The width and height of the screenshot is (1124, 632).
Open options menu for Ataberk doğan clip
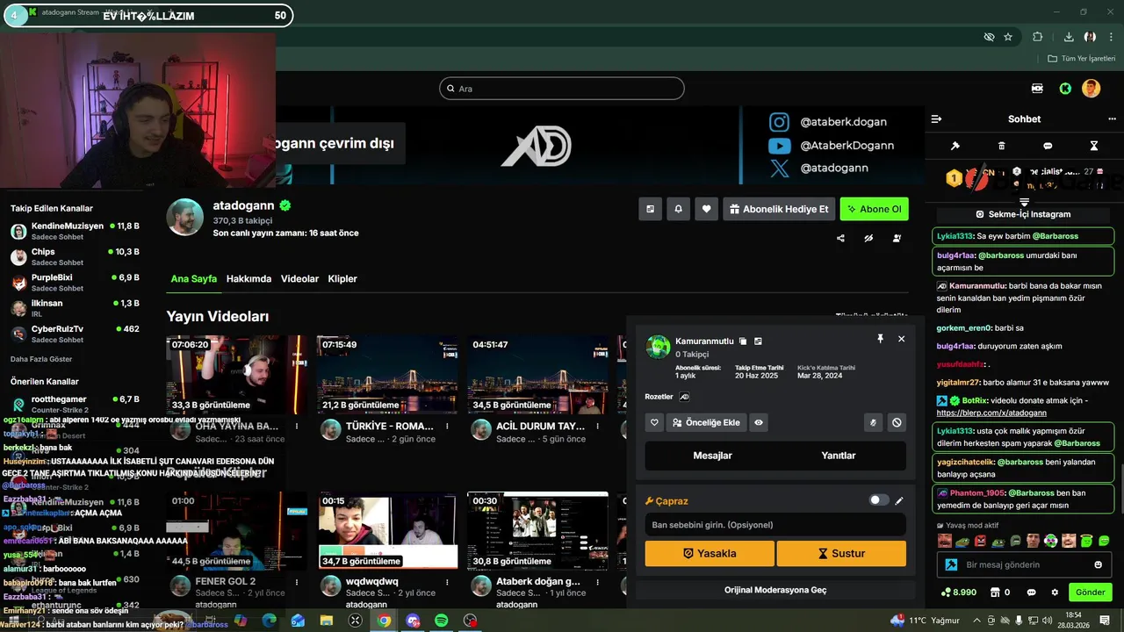coord(598,582)
